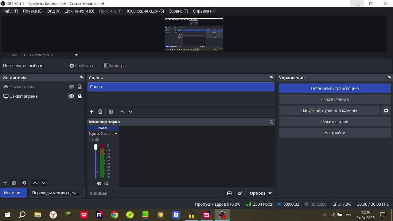The width and height of the screenshot is (393, 221).
Task: Open OBS Настройки settings button
Action: tap(335, 133)
